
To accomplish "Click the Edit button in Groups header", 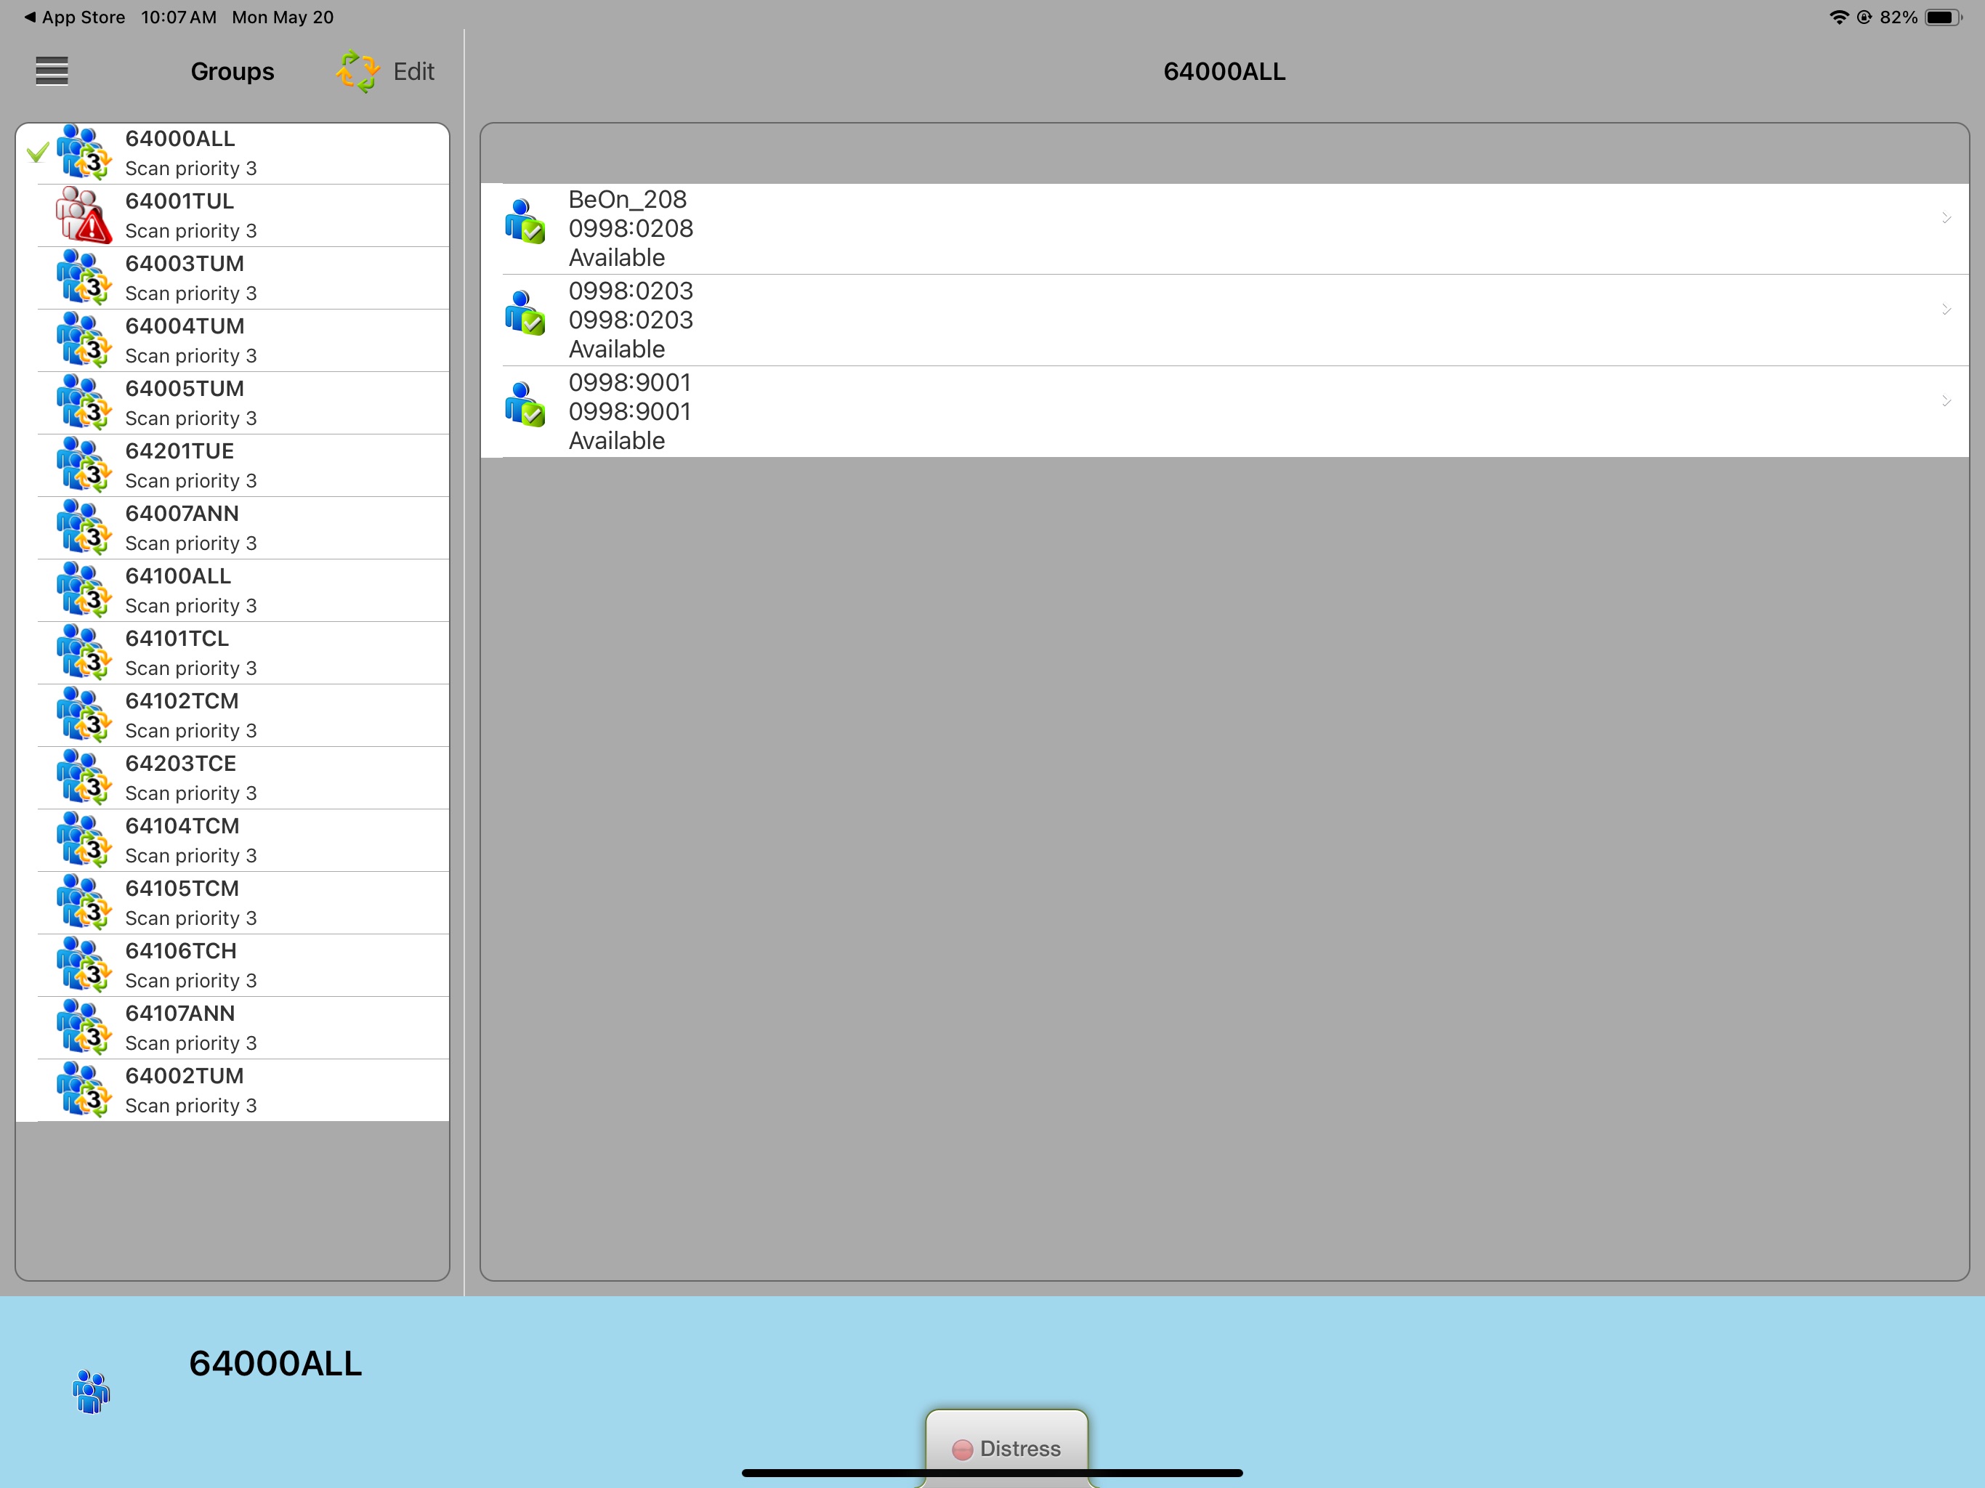I will 413,72.
